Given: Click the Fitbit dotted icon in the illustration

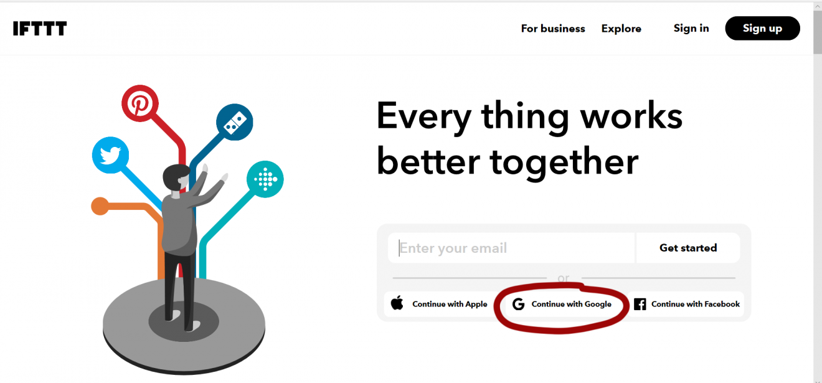Looking at the screenshot, I should click(x=266, y=179).
